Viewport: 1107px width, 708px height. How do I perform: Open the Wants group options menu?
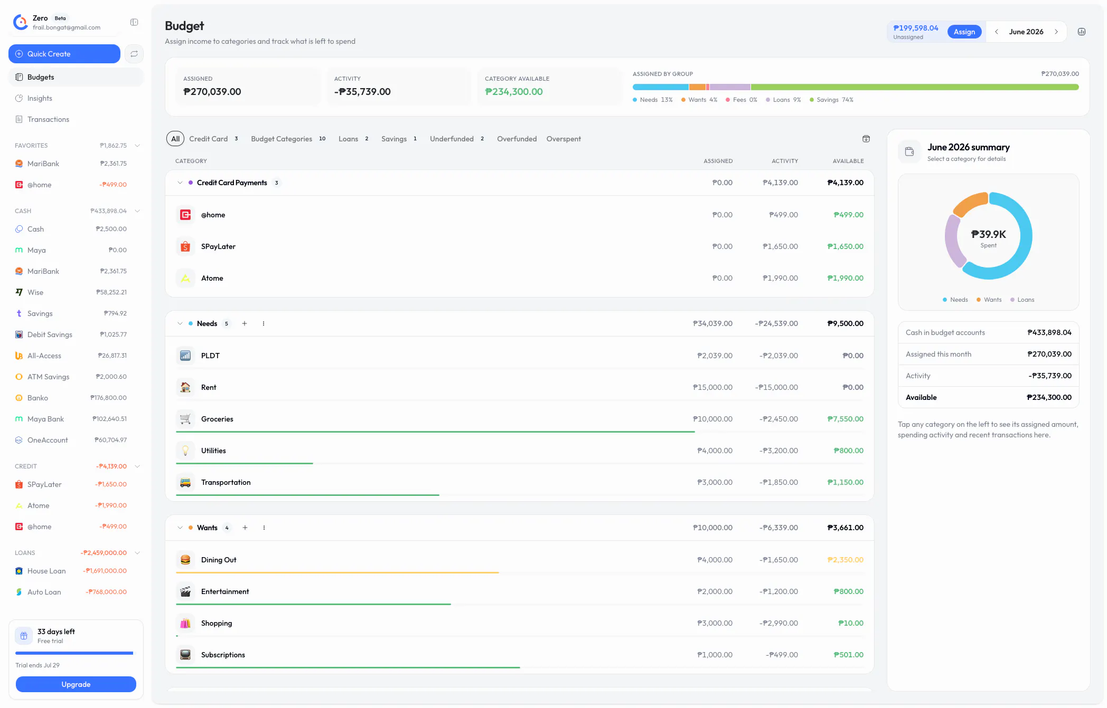[264, 528]
